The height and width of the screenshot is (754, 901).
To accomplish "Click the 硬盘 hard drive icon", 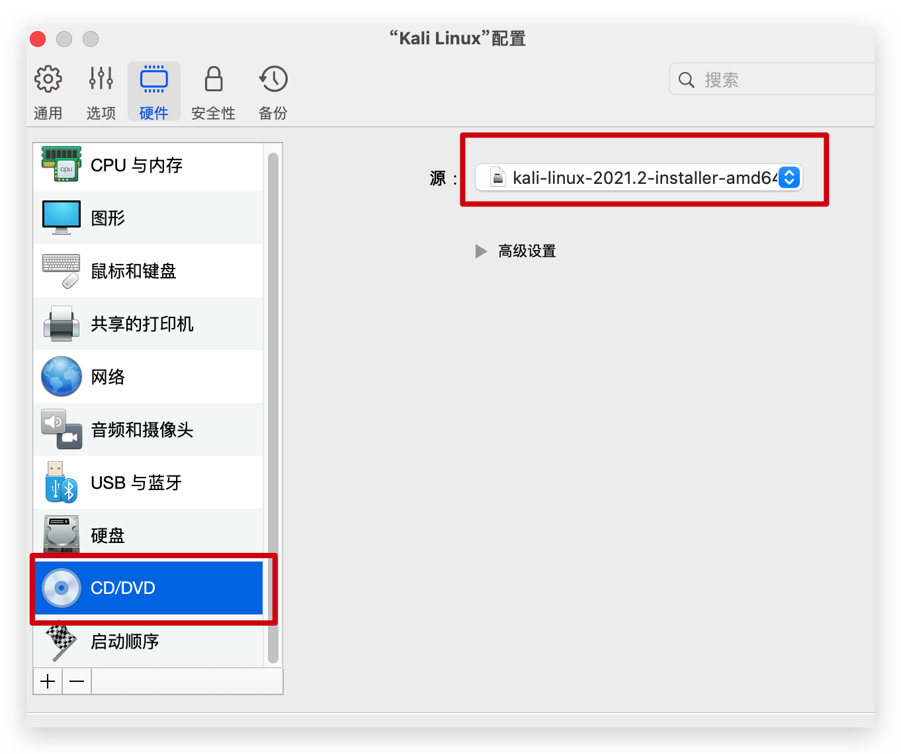I will (62, 534).
